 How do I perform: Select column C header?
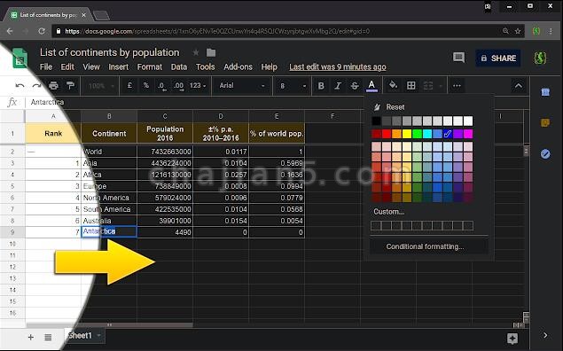pyautogui.click(x=165, y=116)
